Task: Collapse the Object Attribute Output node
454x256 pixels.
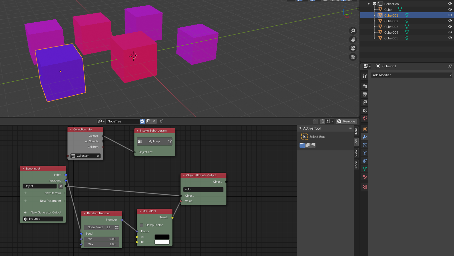Action: tap(184, 176)
